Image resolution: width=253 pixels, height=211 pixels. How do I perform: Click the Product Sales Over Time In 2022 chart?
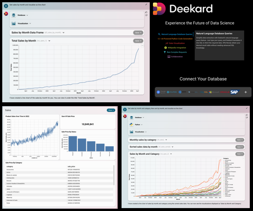(32, 137)
